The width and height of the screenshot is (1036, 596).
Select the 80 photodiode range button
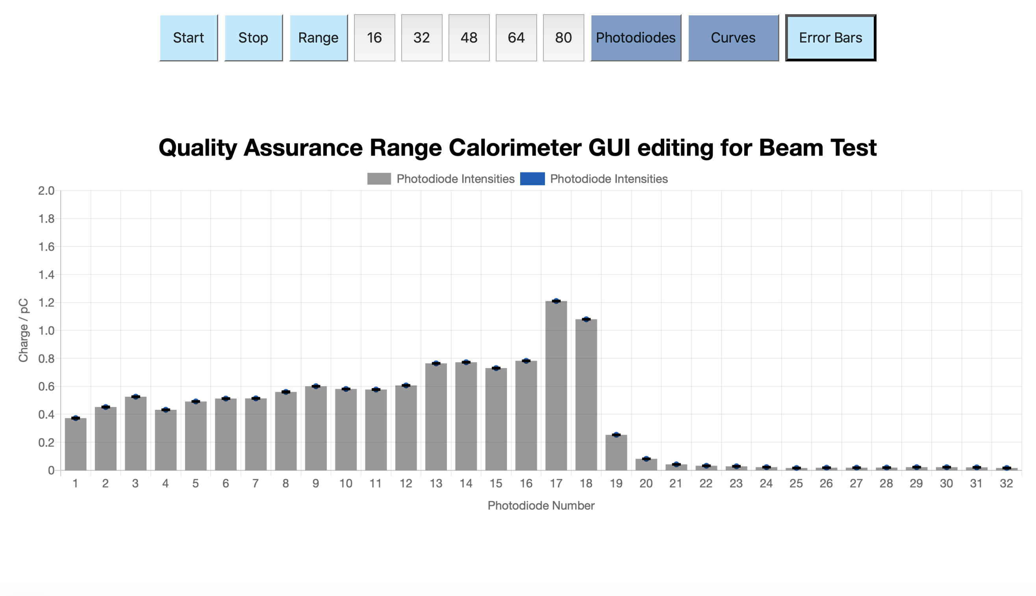[563, 38]
